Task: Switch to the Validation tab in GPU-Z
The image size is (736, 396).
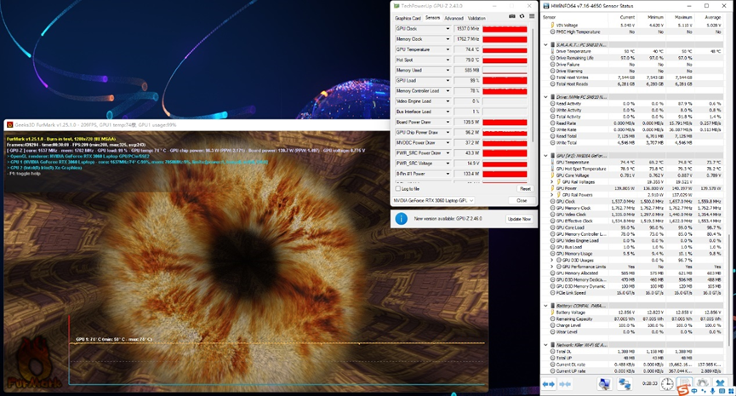Action: 476,18
